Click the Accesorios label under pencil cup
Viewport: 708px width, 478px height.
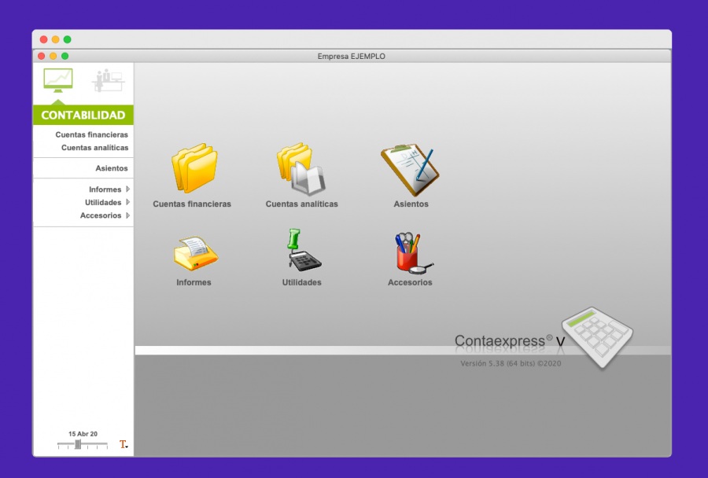(410, 282)
